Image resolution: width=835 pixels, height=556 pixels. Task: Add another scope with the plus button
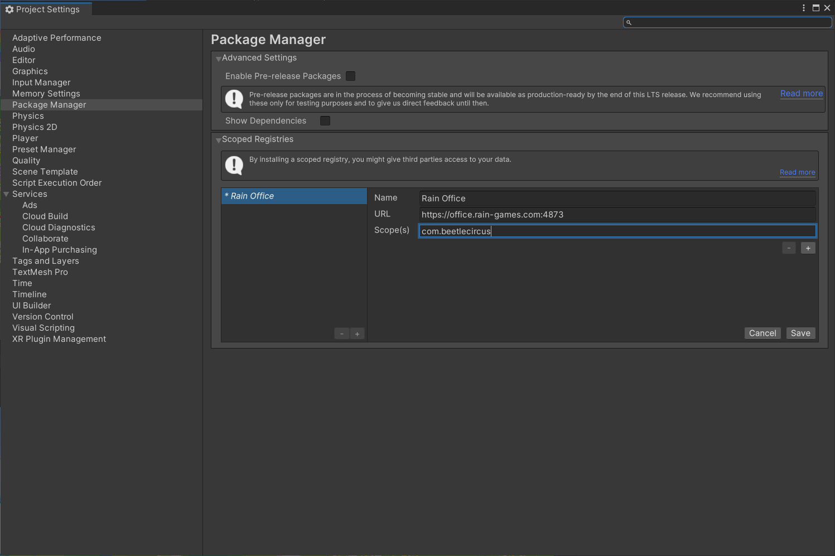[x=808, y=248]
